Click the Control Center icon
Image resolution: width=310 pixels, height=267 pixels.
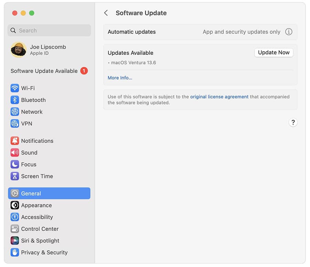click(x=14, y=229)
